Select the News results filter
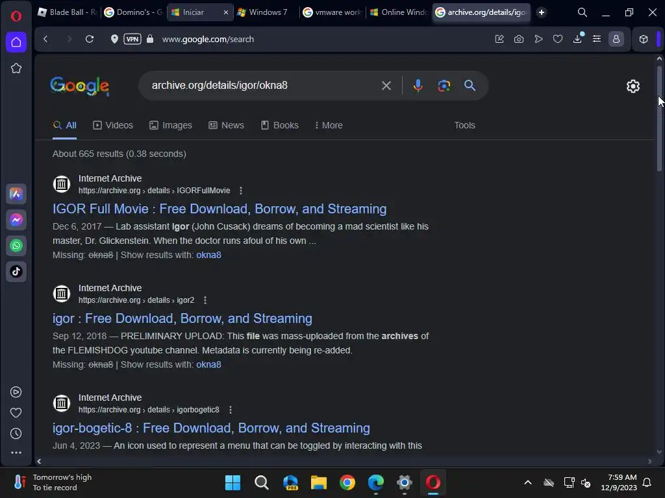This screenshot has width=665, height=498. pyautogui.click(x=227, y=125)
